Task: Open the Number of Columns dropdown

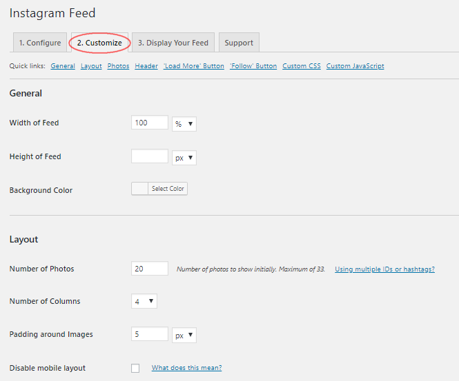Action: [144, 301]
